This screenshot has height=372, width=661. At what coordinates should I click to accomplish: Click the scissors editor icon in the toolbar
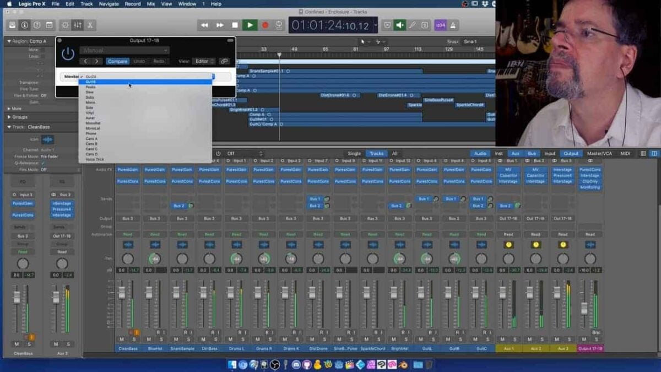[x=91, y=25]
